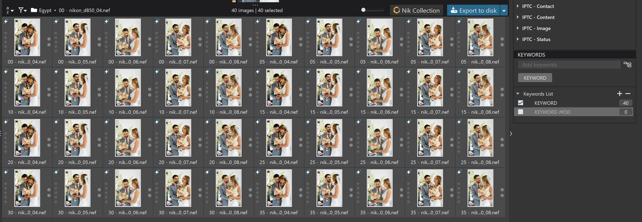The width and height of the screenshot is (642, 222).
Task: Click the Add keywords input field
Action: click(569, 65)
